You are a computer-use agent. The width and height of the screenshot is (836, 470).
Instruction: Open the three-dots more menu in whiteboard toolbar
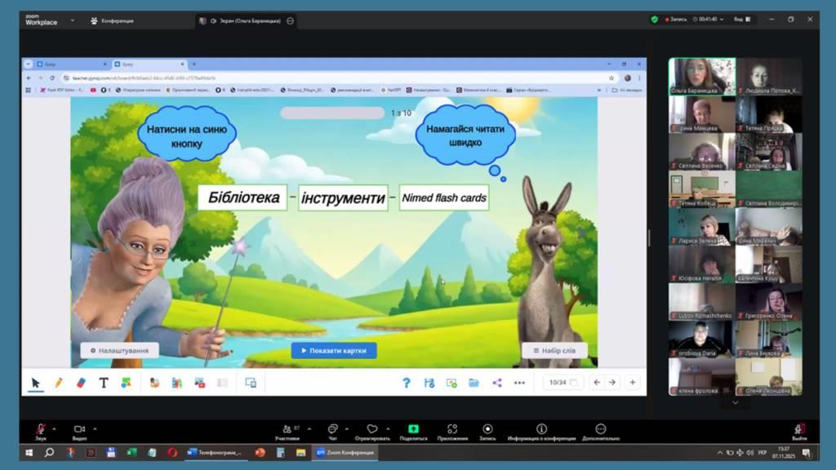pos(519,382)
